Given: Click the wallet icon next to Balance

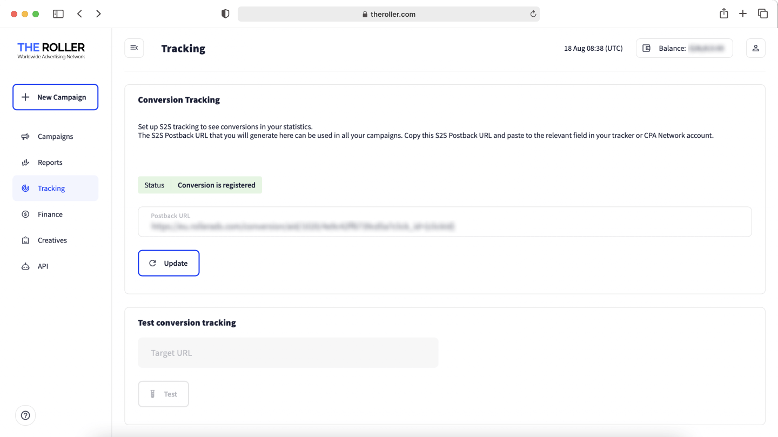Looking at the screenshot, I should [x=646, y=48].
